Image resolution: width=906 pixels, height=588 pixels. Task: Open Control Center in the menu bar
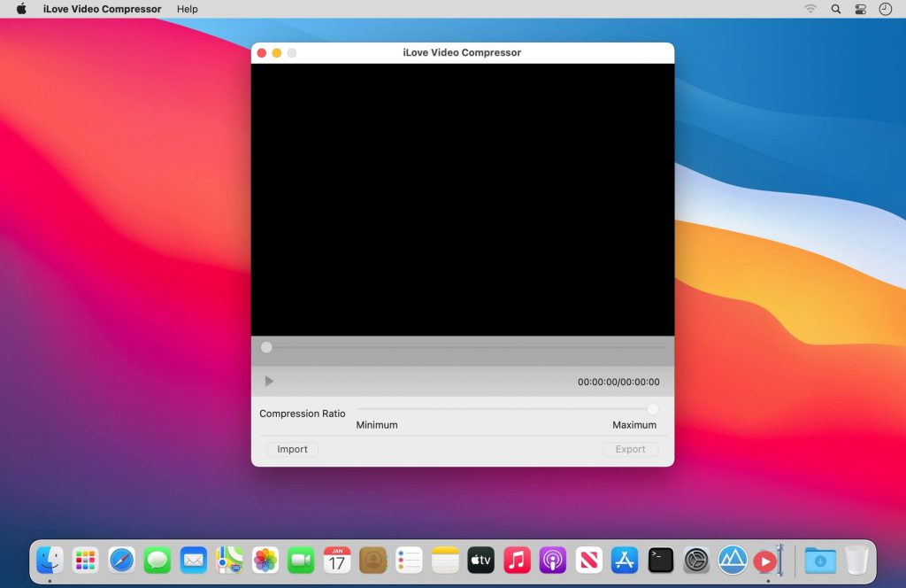point(860,9)
